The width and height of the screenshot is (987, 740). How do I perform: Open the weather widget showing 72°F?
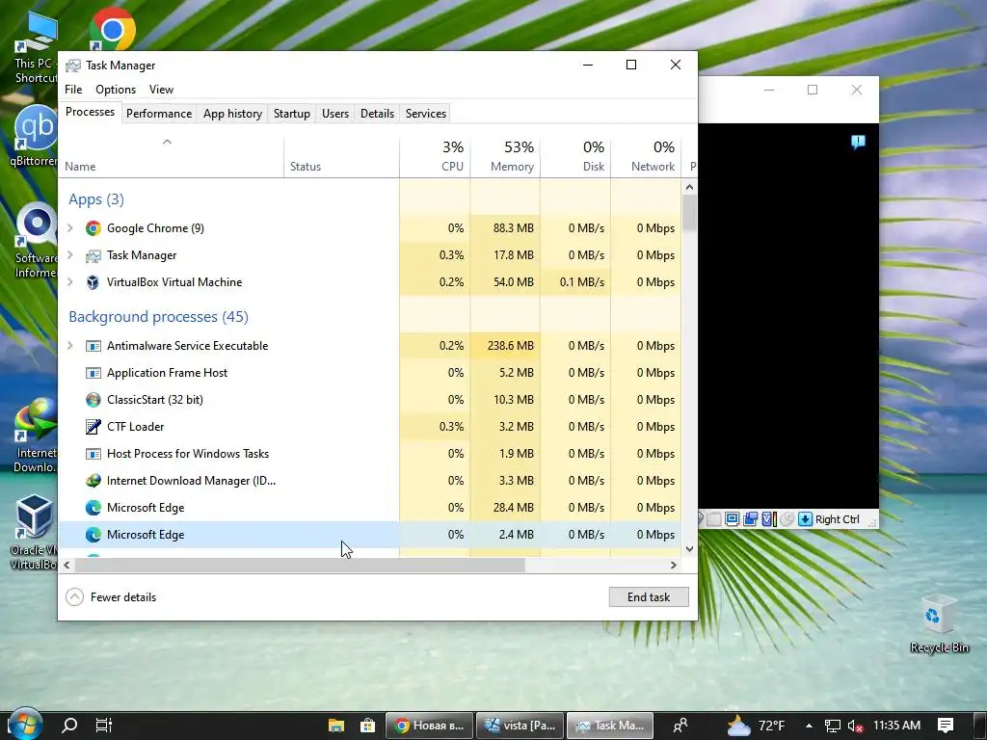756,726
